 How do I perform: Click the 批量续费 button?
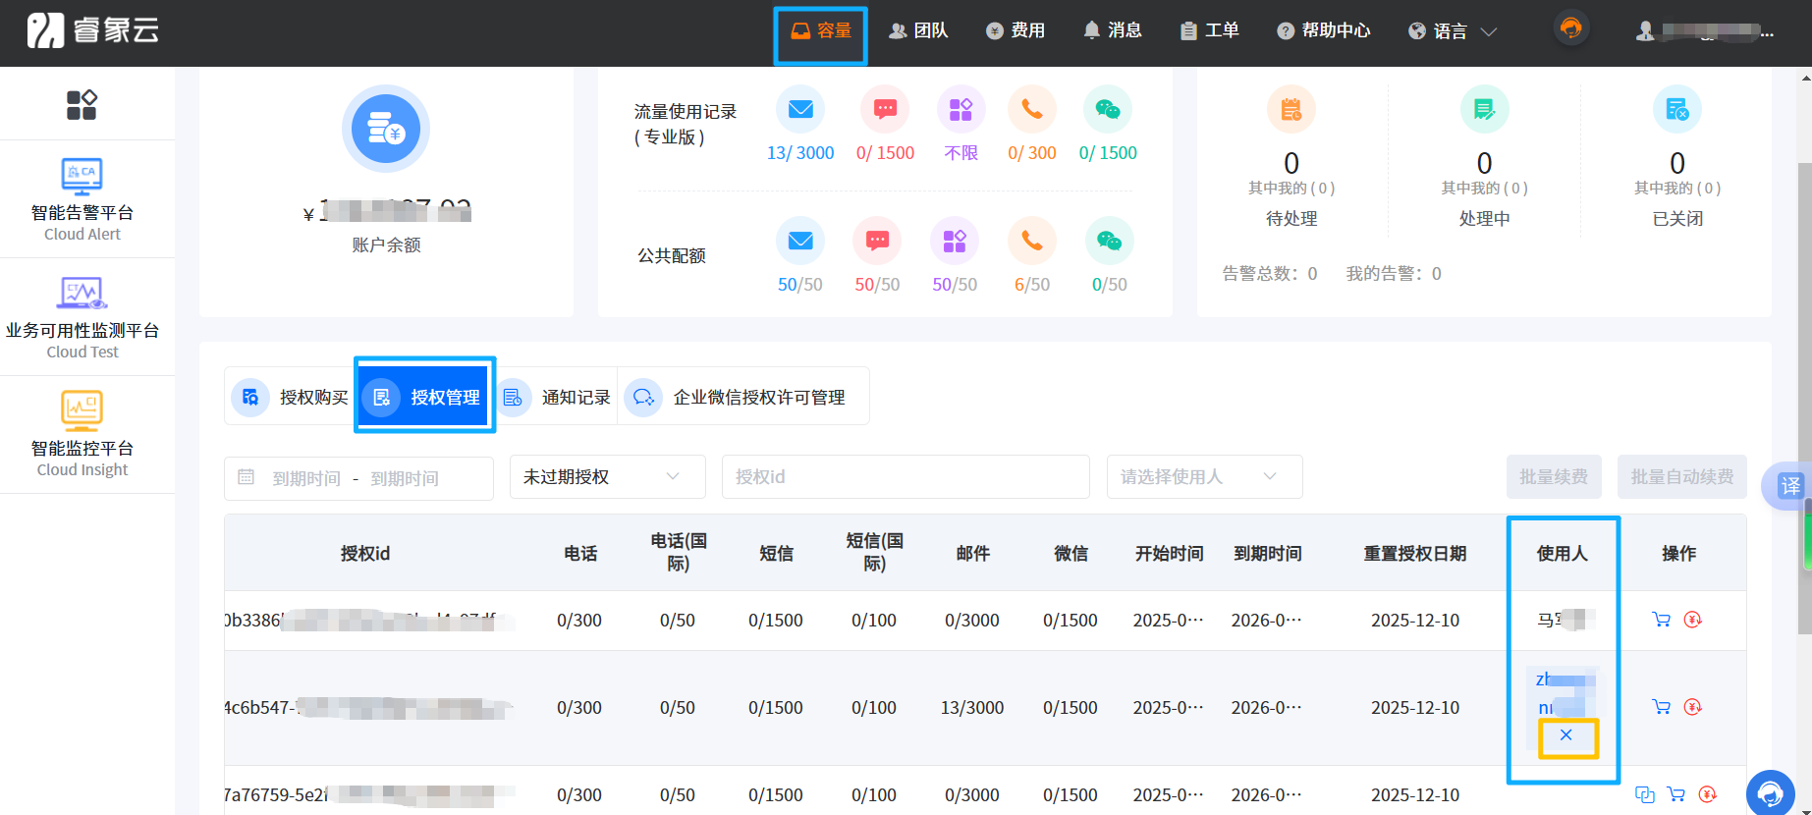(1553, 477)
